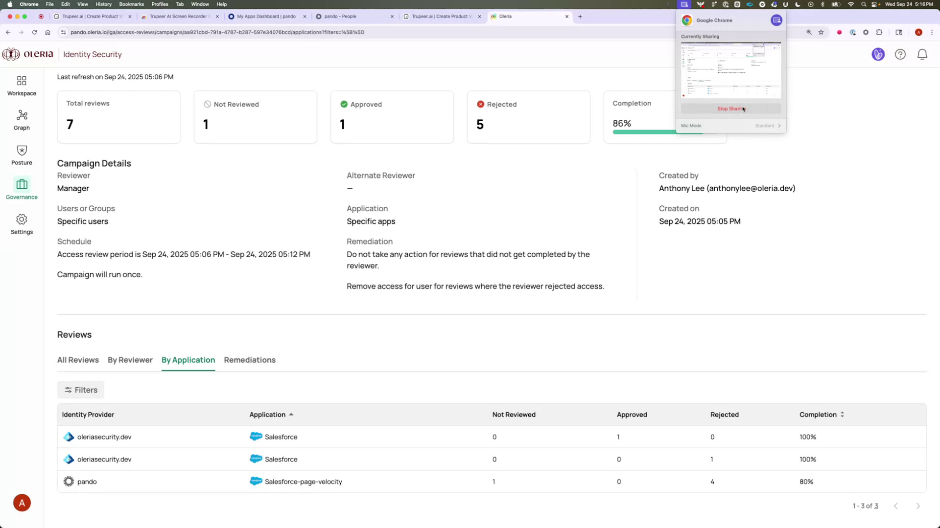Open the Graph section in the sidebar
The width and height of the screenshot is (940, 528).
(21, 120)
